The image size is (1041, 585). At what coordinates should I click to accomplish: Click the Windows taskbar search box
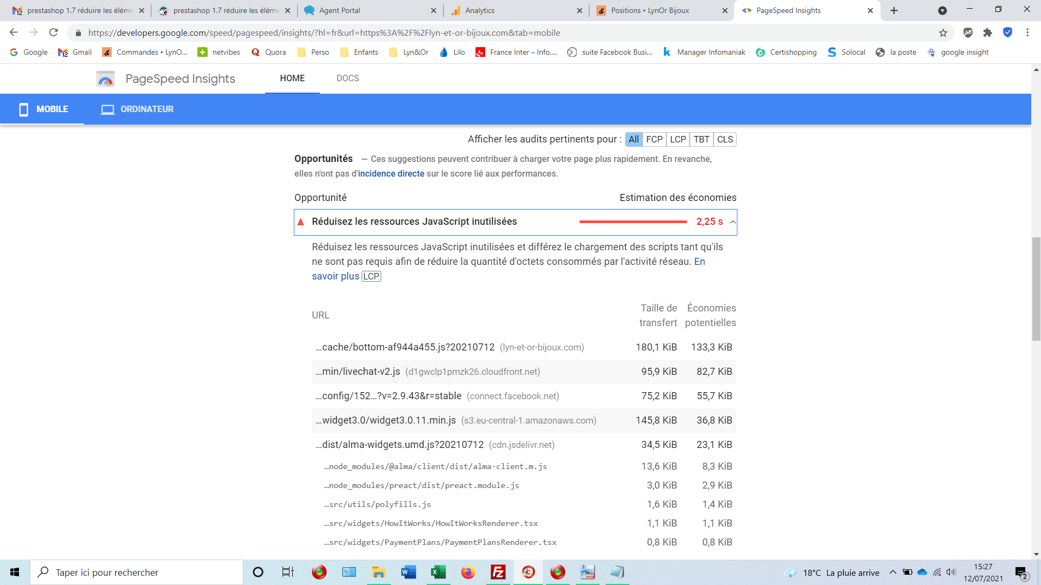tap(137, 572)
